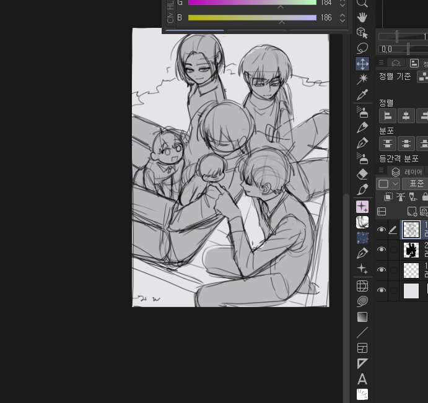Toggle the Lock Layer icon
The height and width of the screenshot is (403, 428).
425,196
